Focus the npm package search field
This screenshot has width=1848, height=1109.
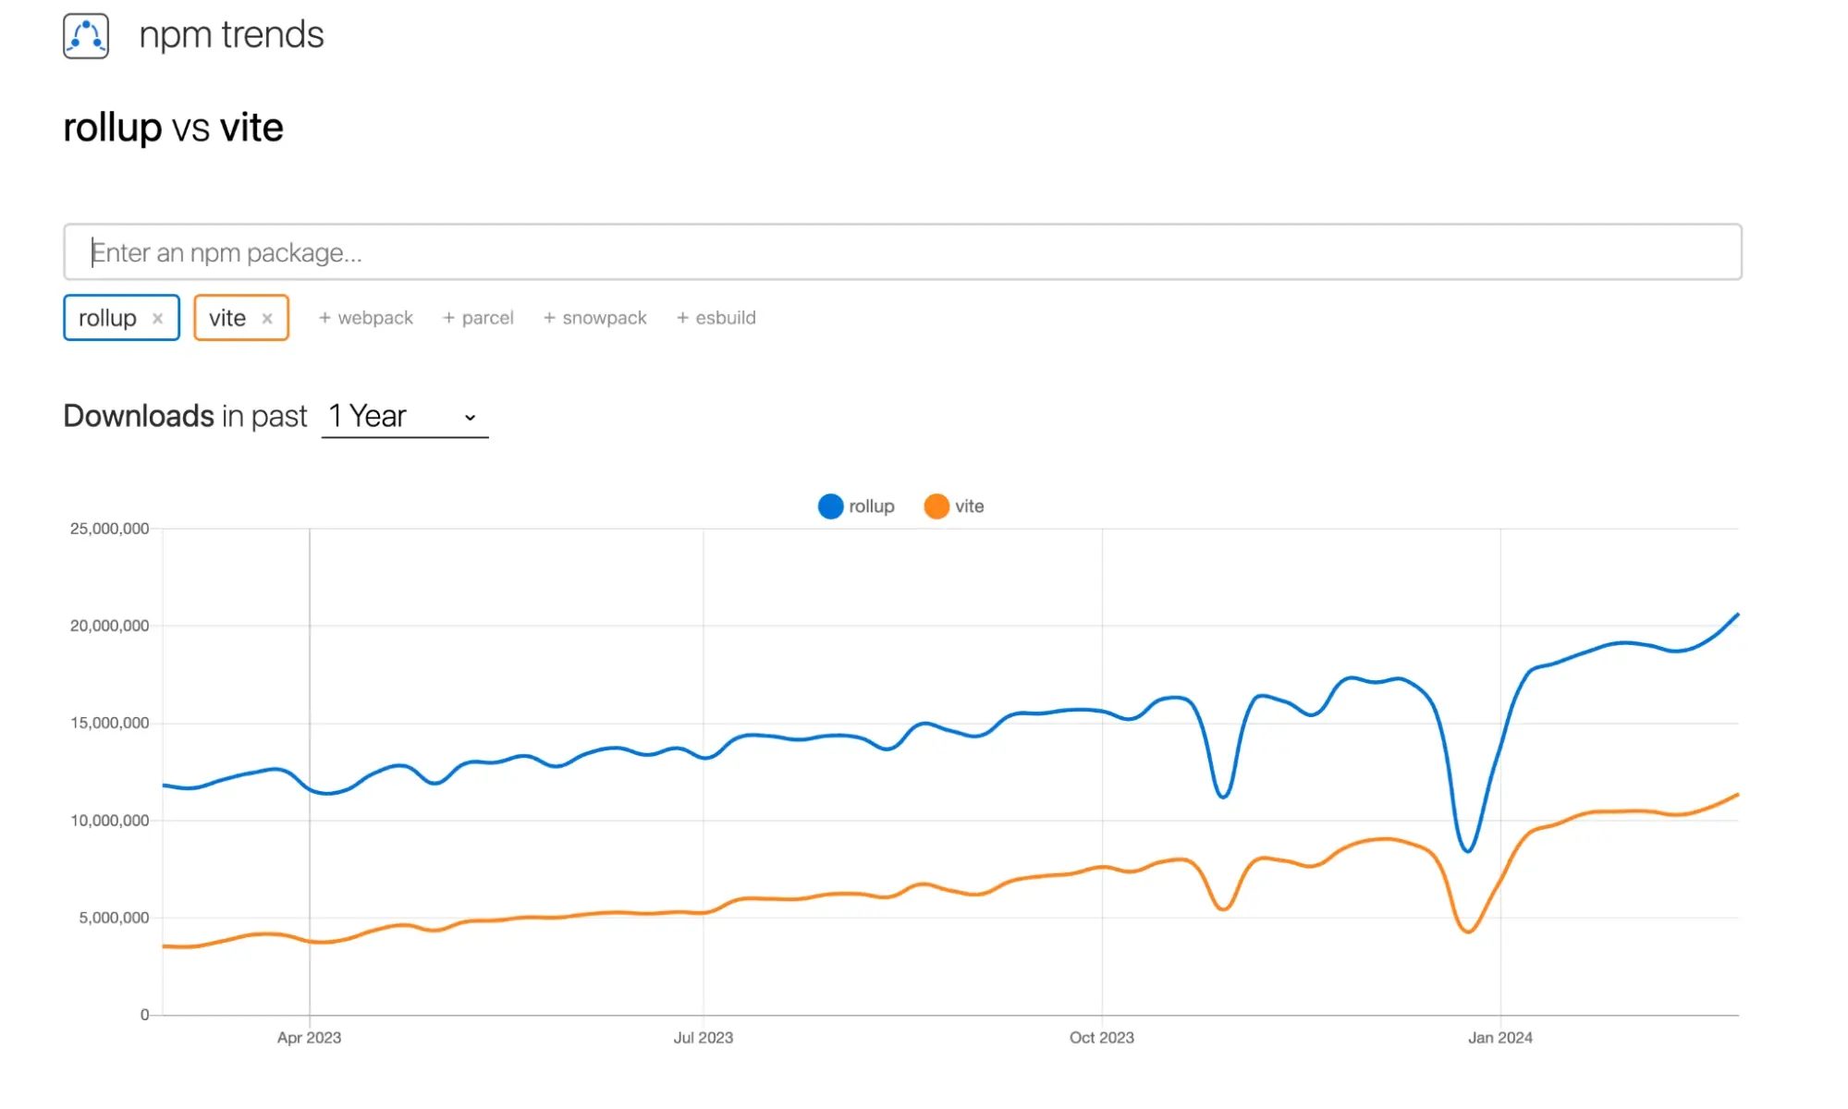(x=902, y=251)
